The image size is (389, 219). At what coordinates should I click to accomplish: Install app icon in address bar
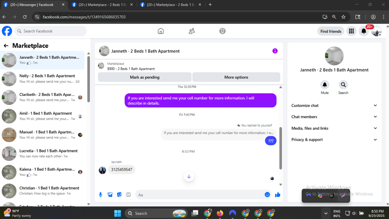click(x=325, y=17)
